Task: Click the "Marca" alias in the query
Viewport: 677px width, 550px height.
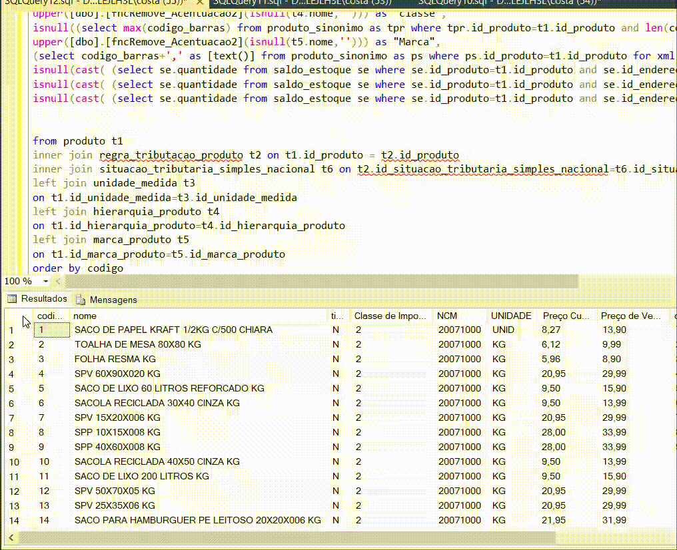Action: pyautogui.click(x=414, y=42)
